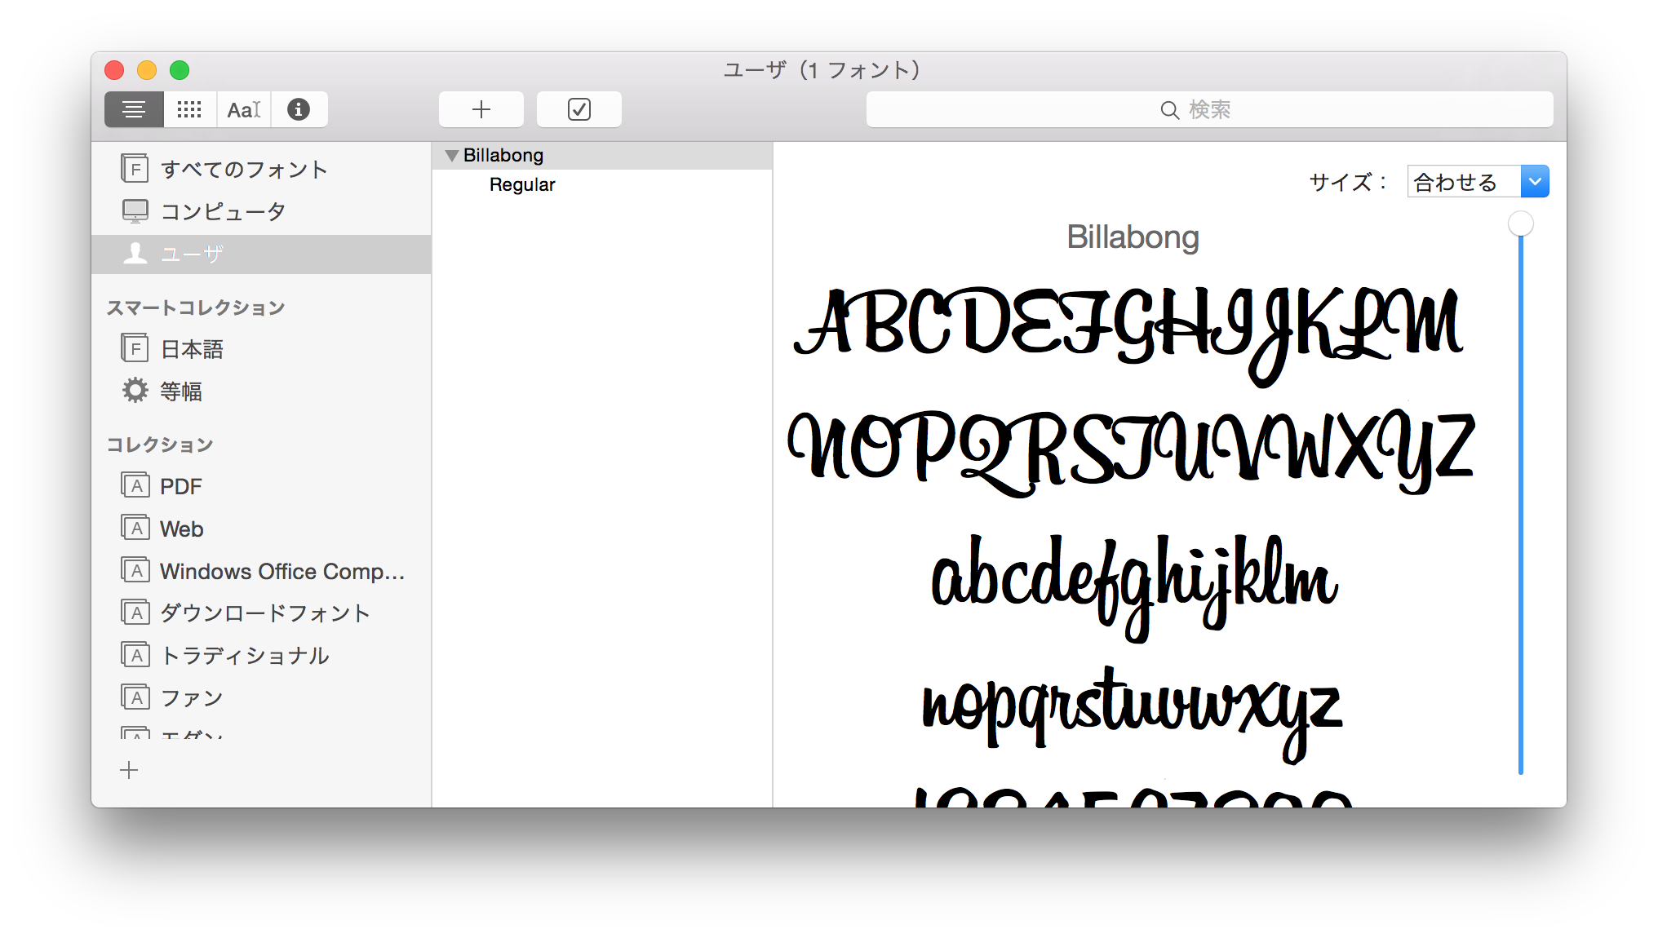Select すべてのフォント in sidebar
Screen dimensions: 1658x938
[x=244, y=169]
